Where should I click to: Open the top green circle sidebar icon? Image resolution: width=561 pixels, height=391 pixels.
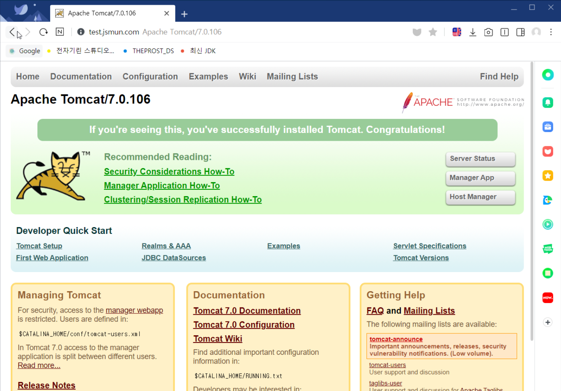point(548,74)
